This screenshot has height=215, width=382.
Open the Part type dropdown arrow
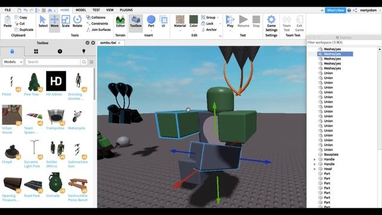[151, 30]
